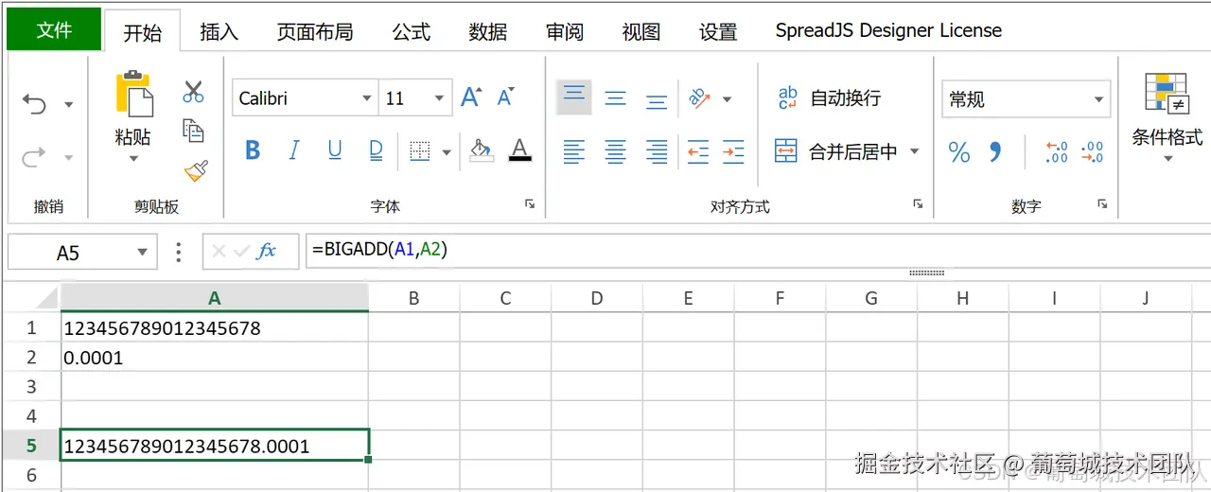This screenshot has width=1211, height=492.
Task: Switch to the 数据 tab
Action: [x=488, y=32]
